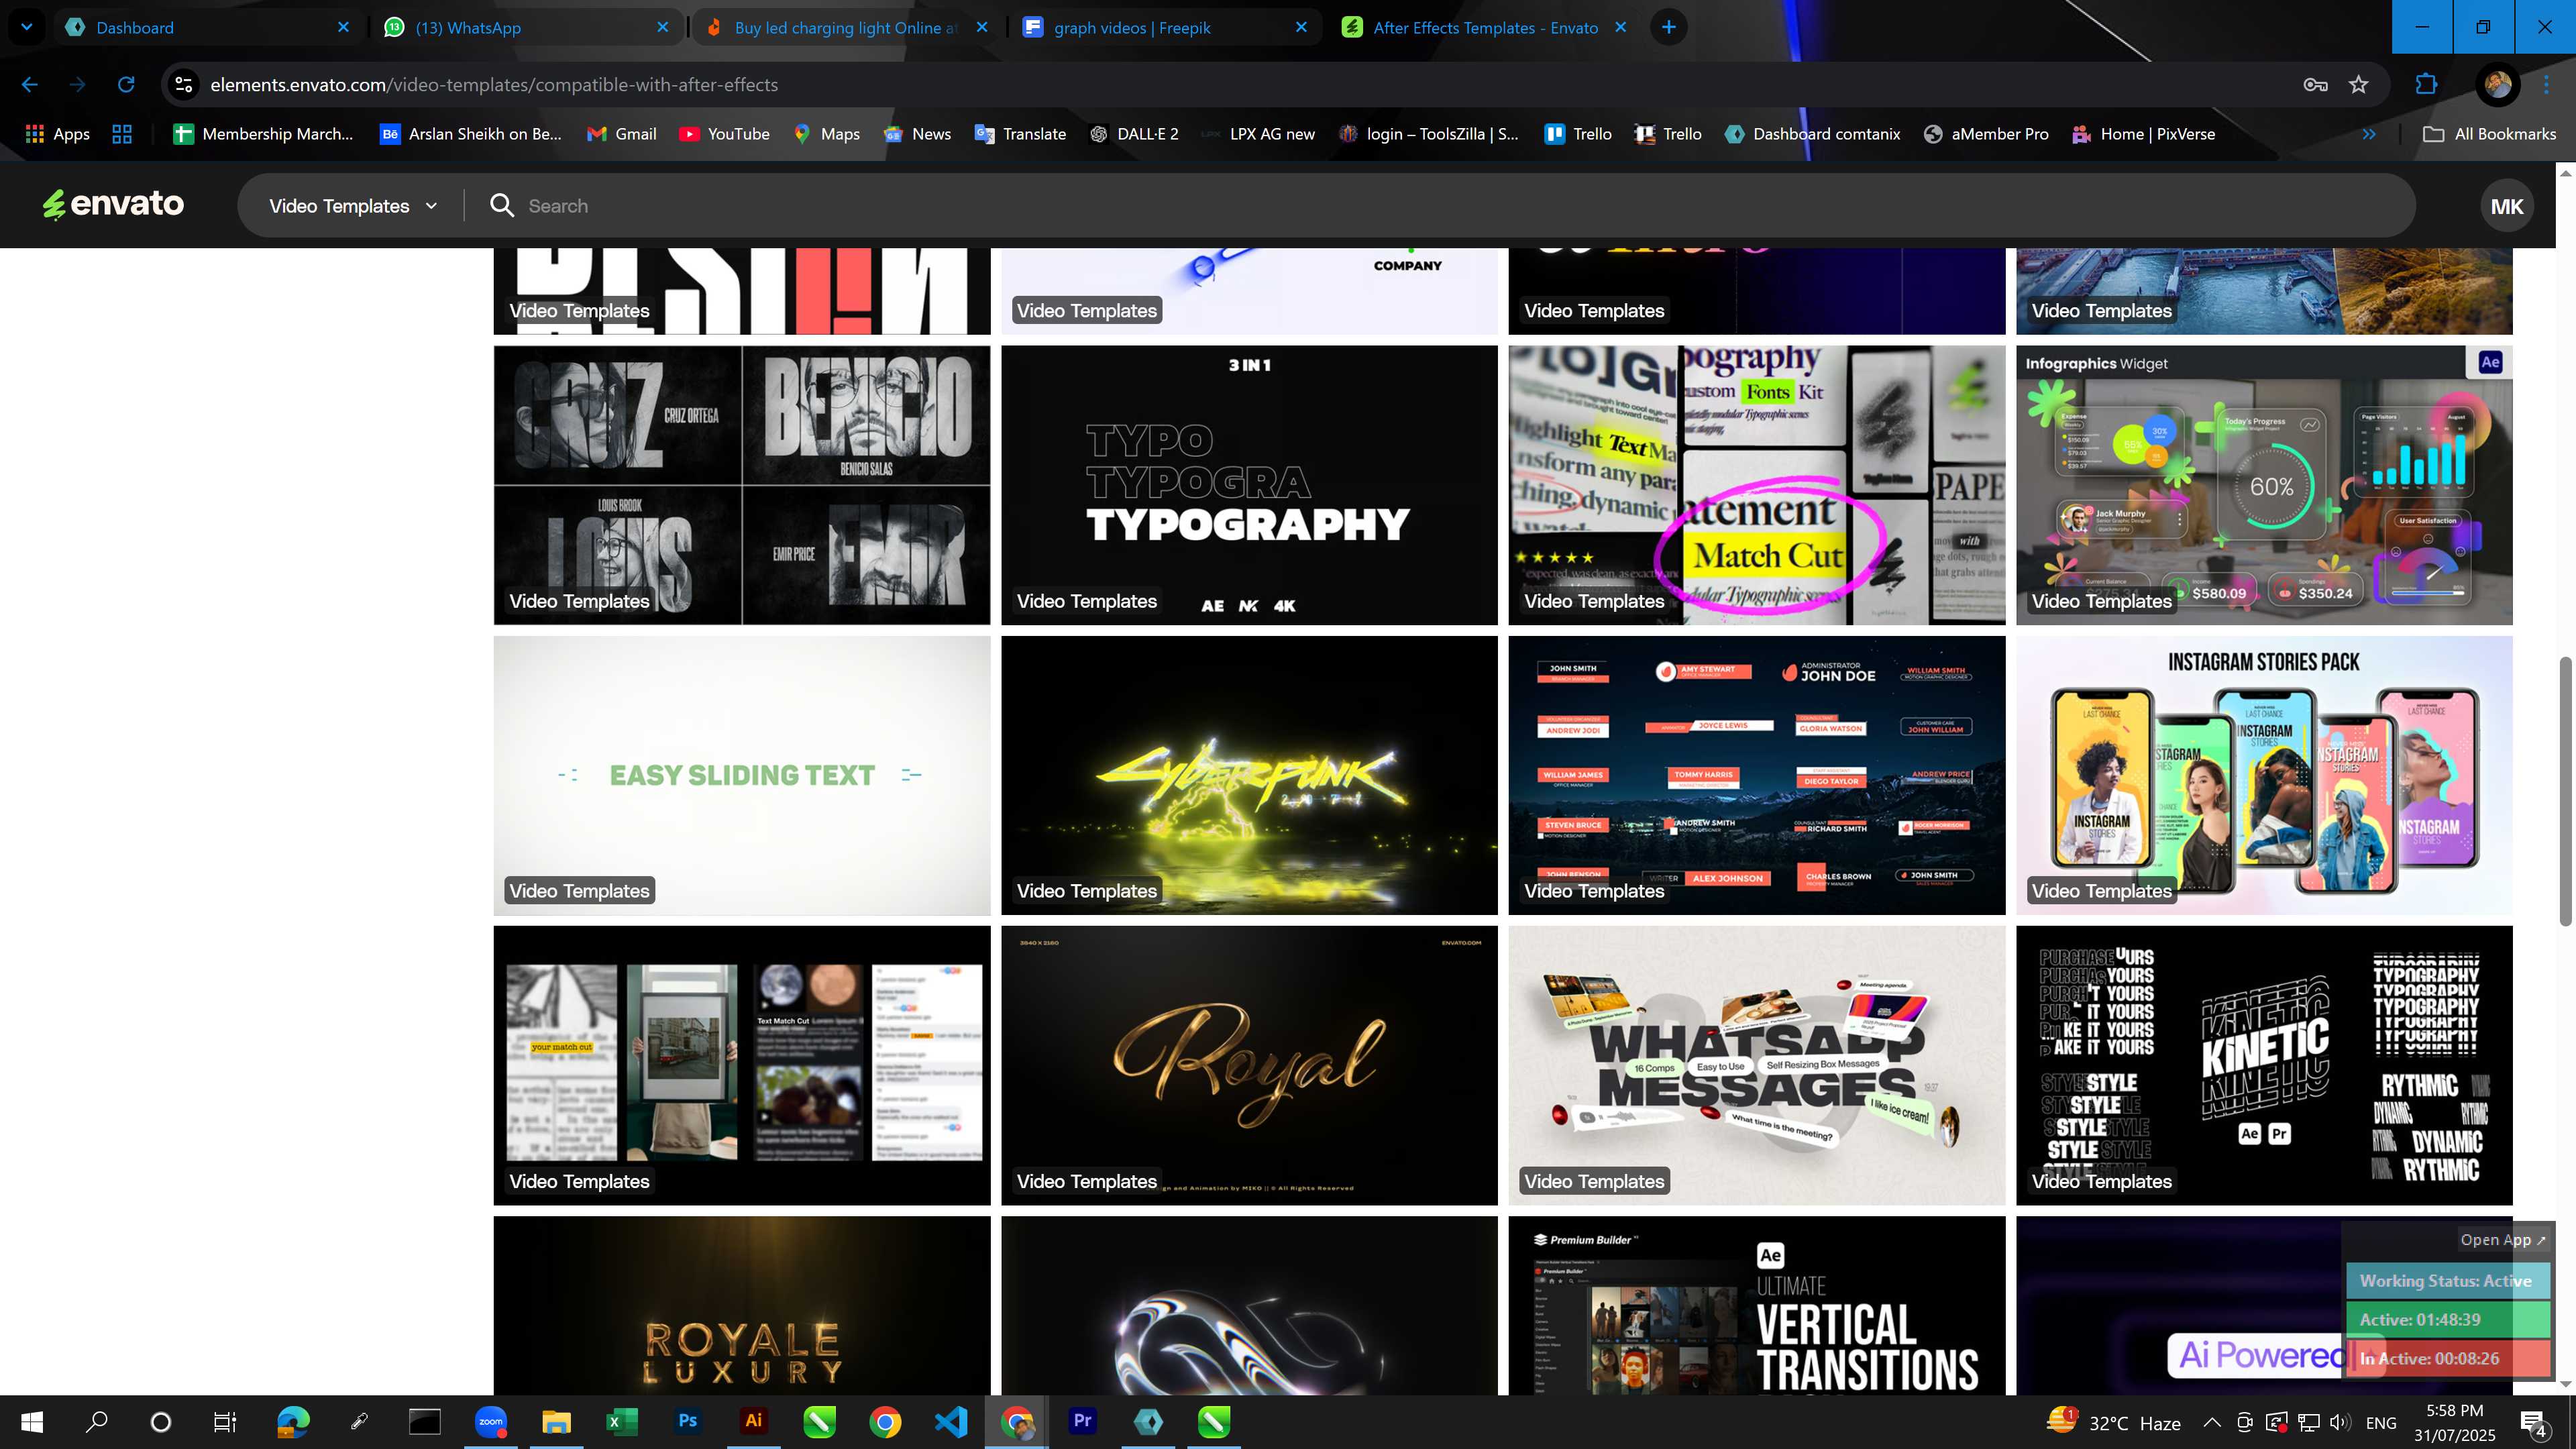Open File Explorer from the taskbar
Screen dimensions: 2576x1449
point(556,1422)
